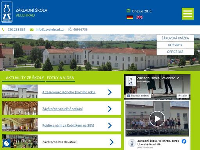Screen dimensions: 200x150
Task: Open thumbnail of Koblížkem article
Action: point(20,125)
